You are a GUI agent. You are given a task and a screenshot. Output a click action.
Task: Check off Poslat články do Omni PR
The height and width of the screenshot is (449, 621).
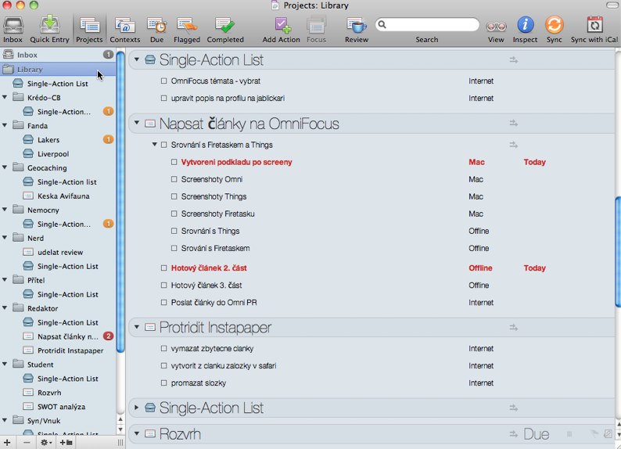[x=164, y=303]
